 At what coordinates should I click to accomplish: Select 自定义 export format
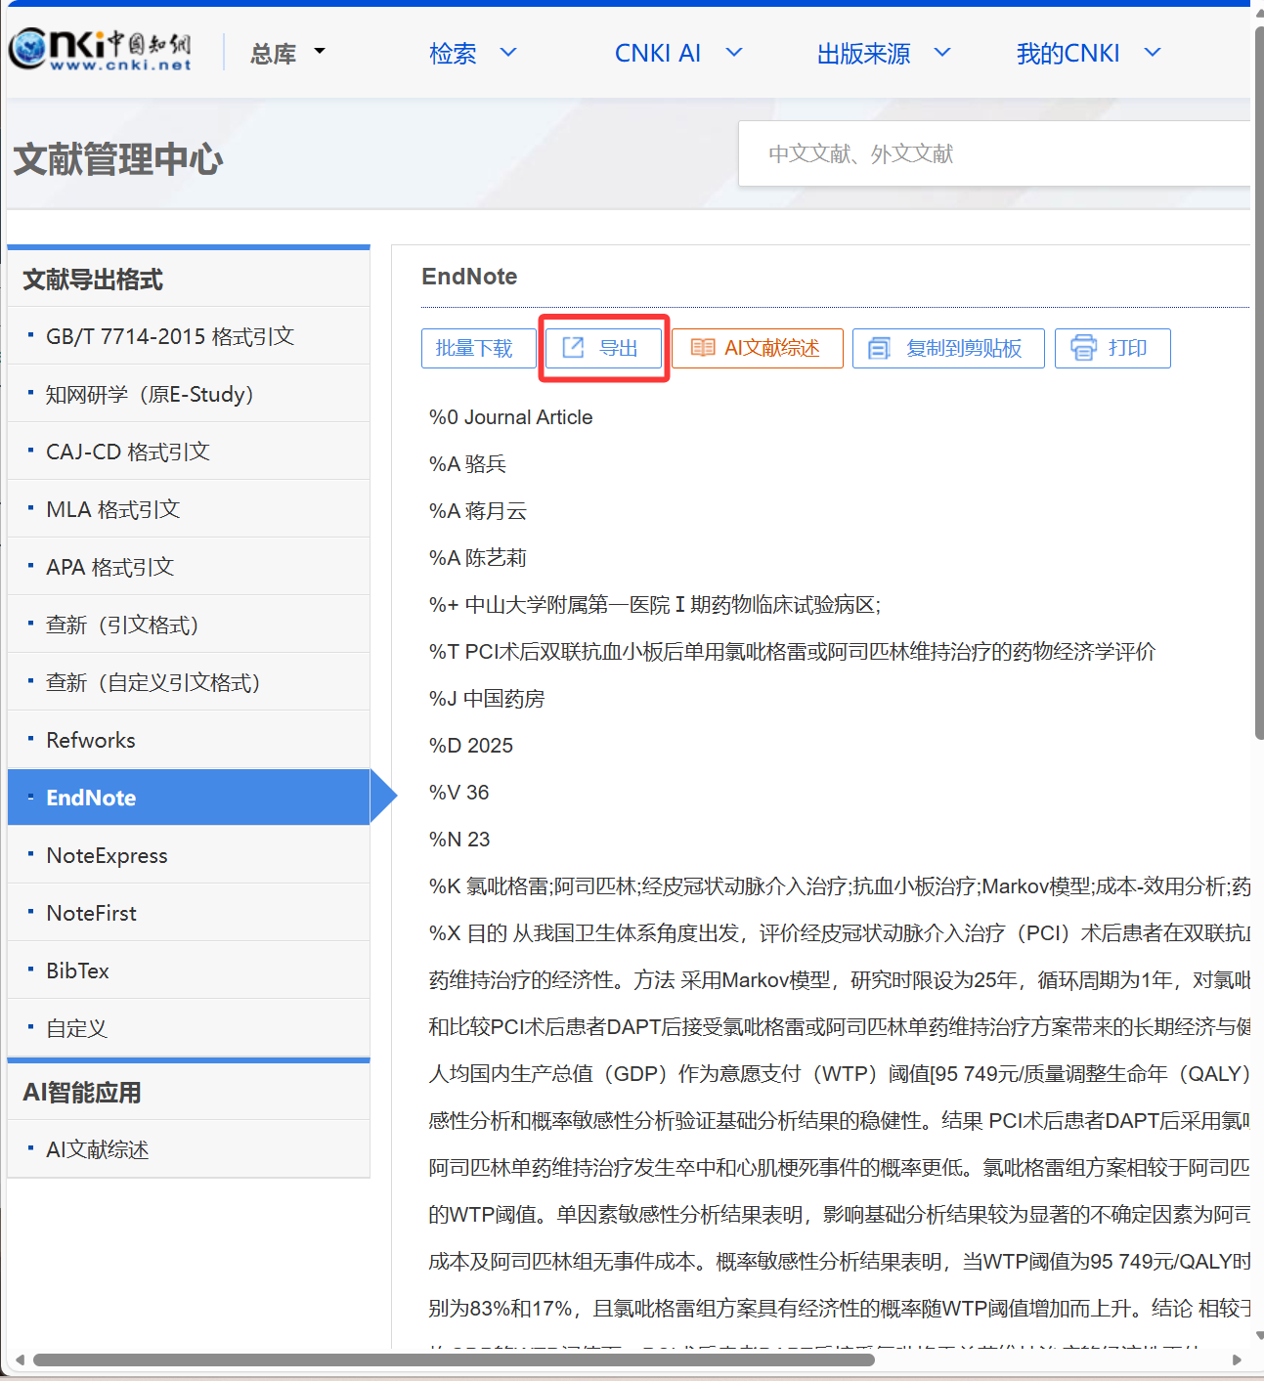tap(189, 1028)
